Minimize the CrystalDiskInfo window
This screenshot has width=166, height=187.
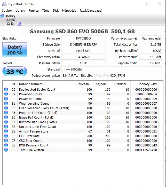pos(136,4)
